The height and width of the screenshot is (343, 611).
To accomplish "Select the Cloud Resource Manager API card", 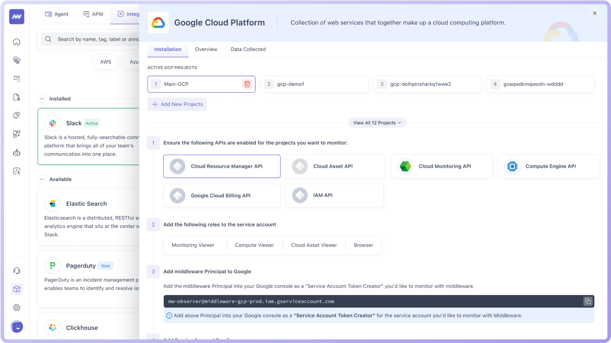I will 222,166.
